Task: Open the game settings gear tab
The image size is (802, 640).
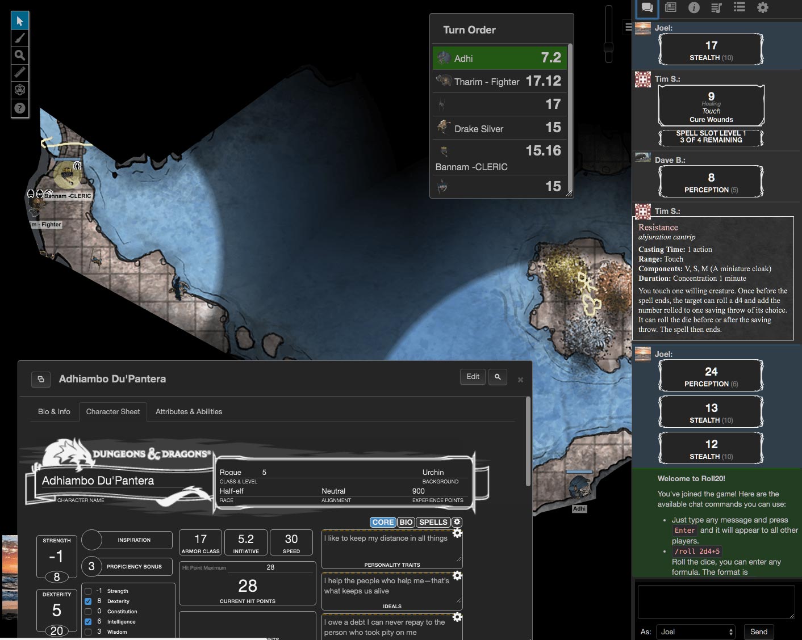Action: click(762, 9)
